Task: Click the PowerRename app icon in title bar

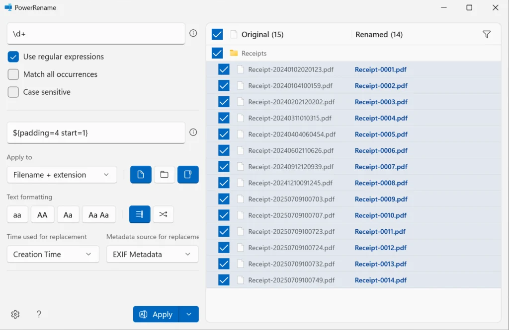Action: (8, 7)
